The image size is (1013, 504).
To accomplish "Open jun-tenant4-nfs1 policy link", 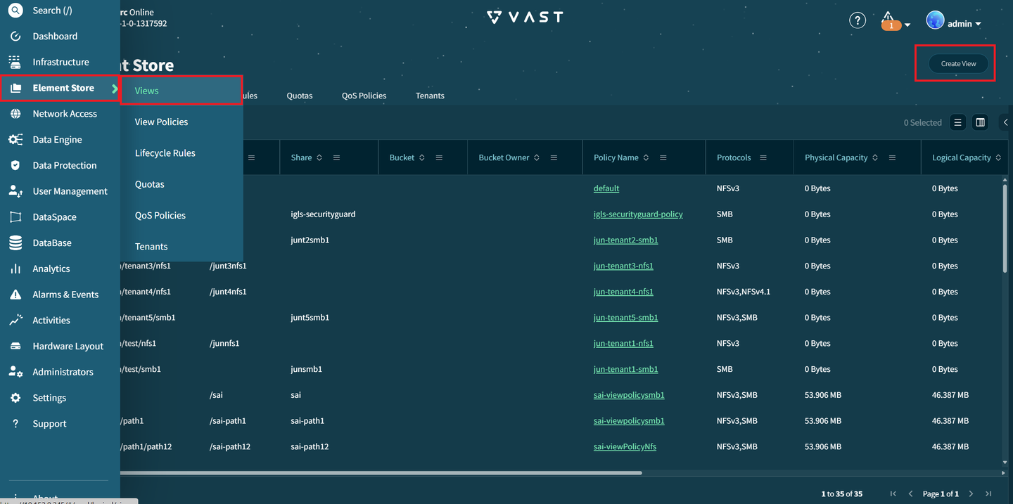I will 623,292.
